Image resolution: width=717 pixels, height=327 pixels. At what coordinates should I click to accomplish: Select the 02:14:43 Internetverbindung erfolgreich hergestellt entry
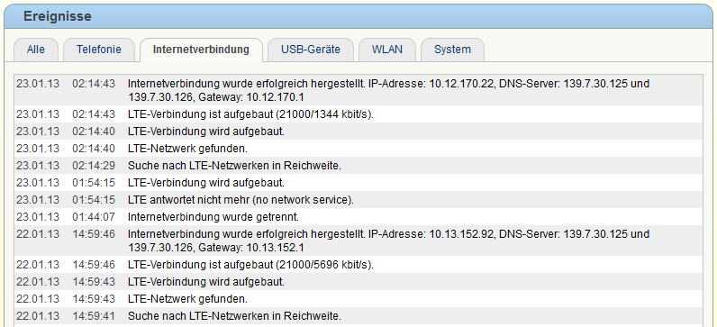358,91
